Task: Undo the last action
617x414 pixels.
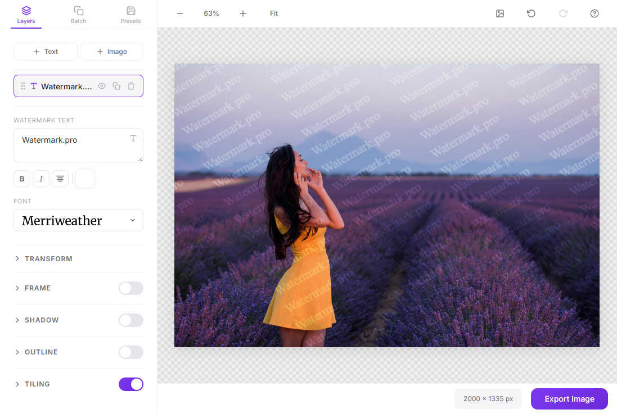Action: coord(531,13)
